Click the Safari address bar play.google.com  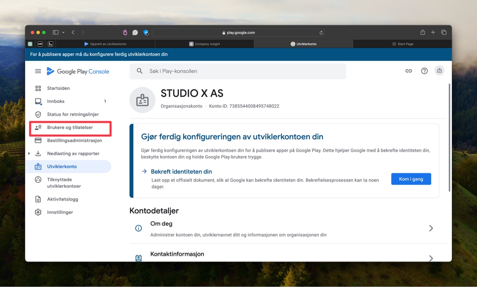click(x=238, y=33)
